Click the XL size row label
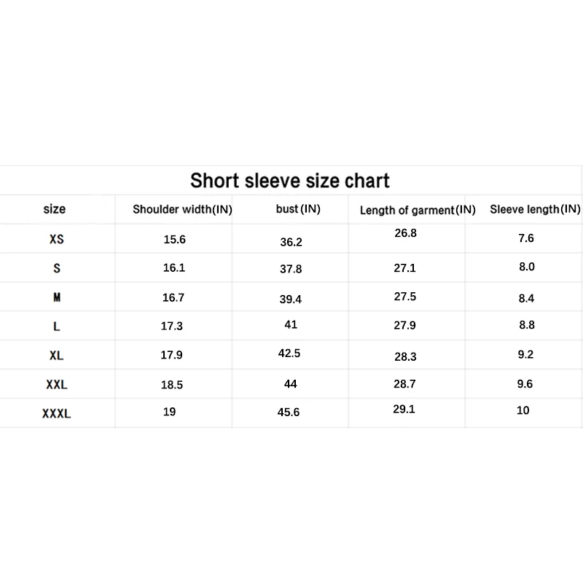This screenshot has height=583, width=583. [57, 356]
